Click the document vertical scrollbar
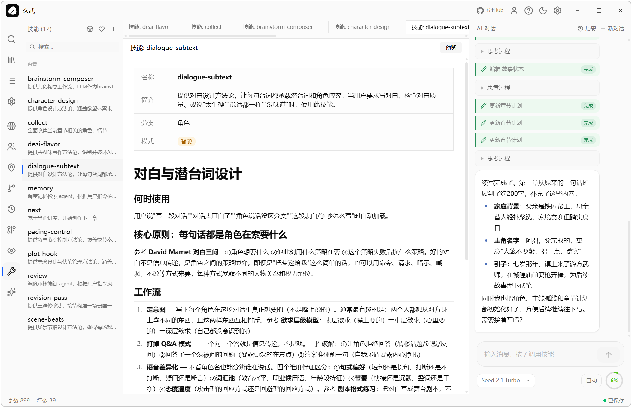 point(466,162)
